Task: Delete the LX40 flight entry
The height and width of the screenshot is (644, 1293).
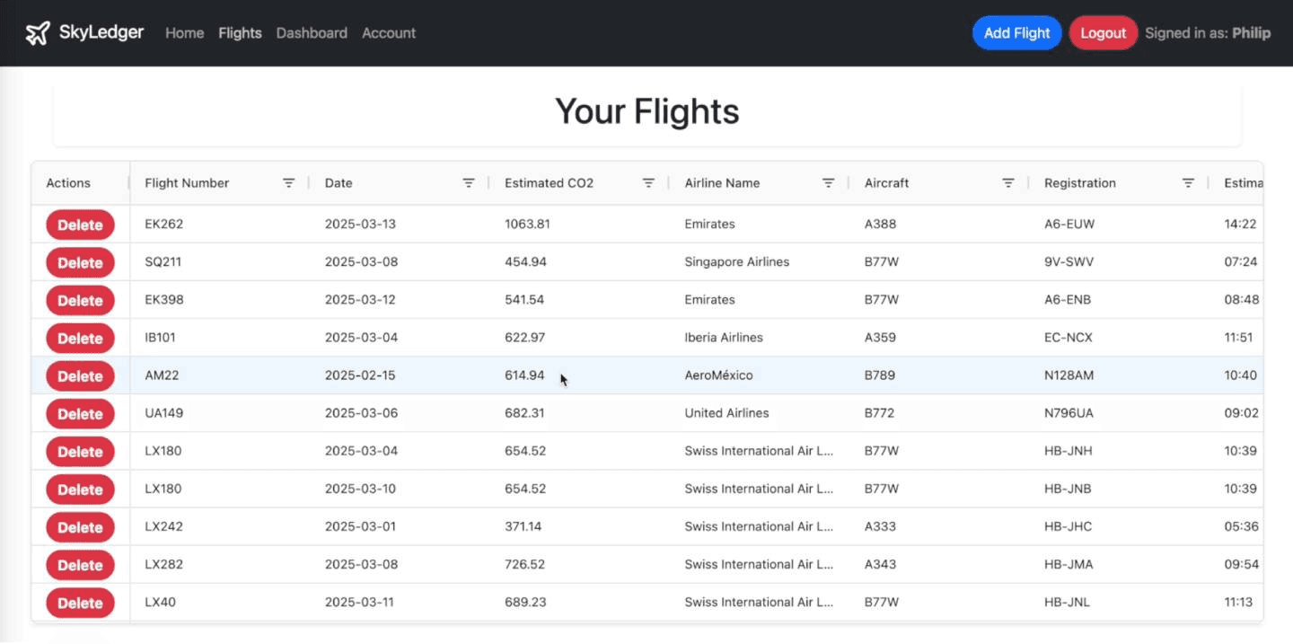Action: point(80,603)
